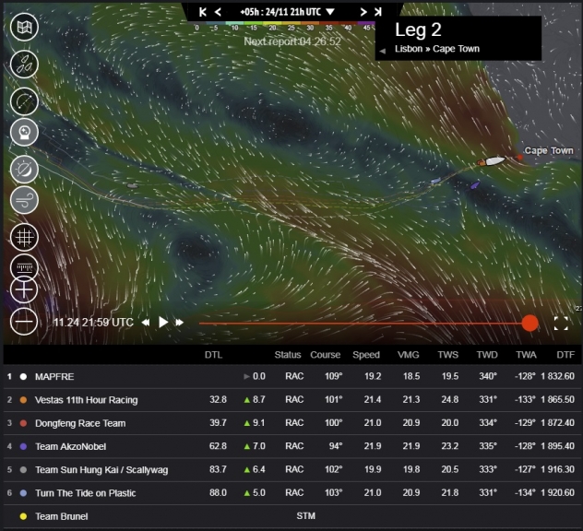Screen dimensions: 583x531
Task: Sort by Status column header
Action: coord(288,355)
